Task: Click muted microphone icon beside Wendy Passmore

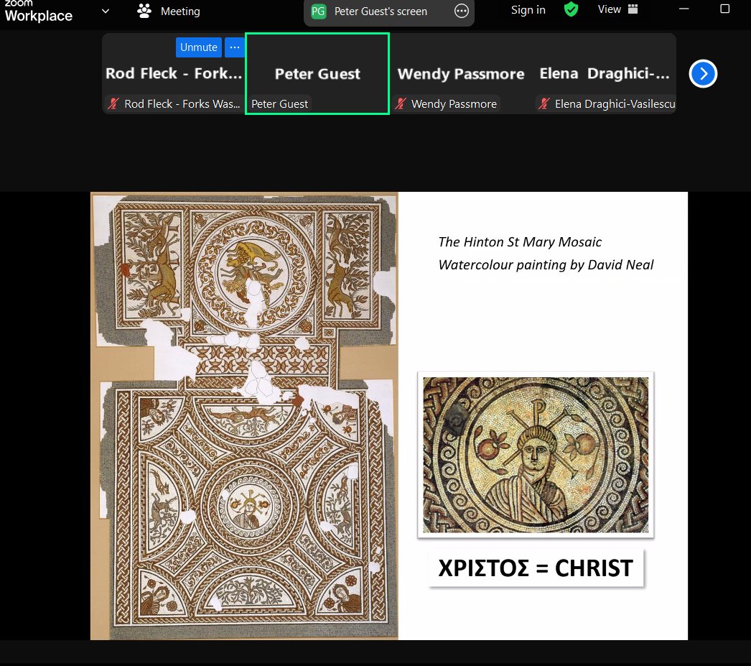Action: (x=401, y=103)
